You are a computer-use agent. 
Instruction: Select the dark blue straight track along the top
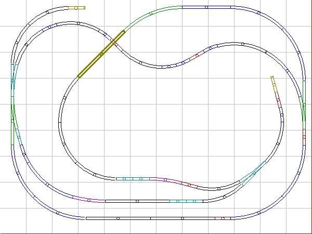[206, 7]
